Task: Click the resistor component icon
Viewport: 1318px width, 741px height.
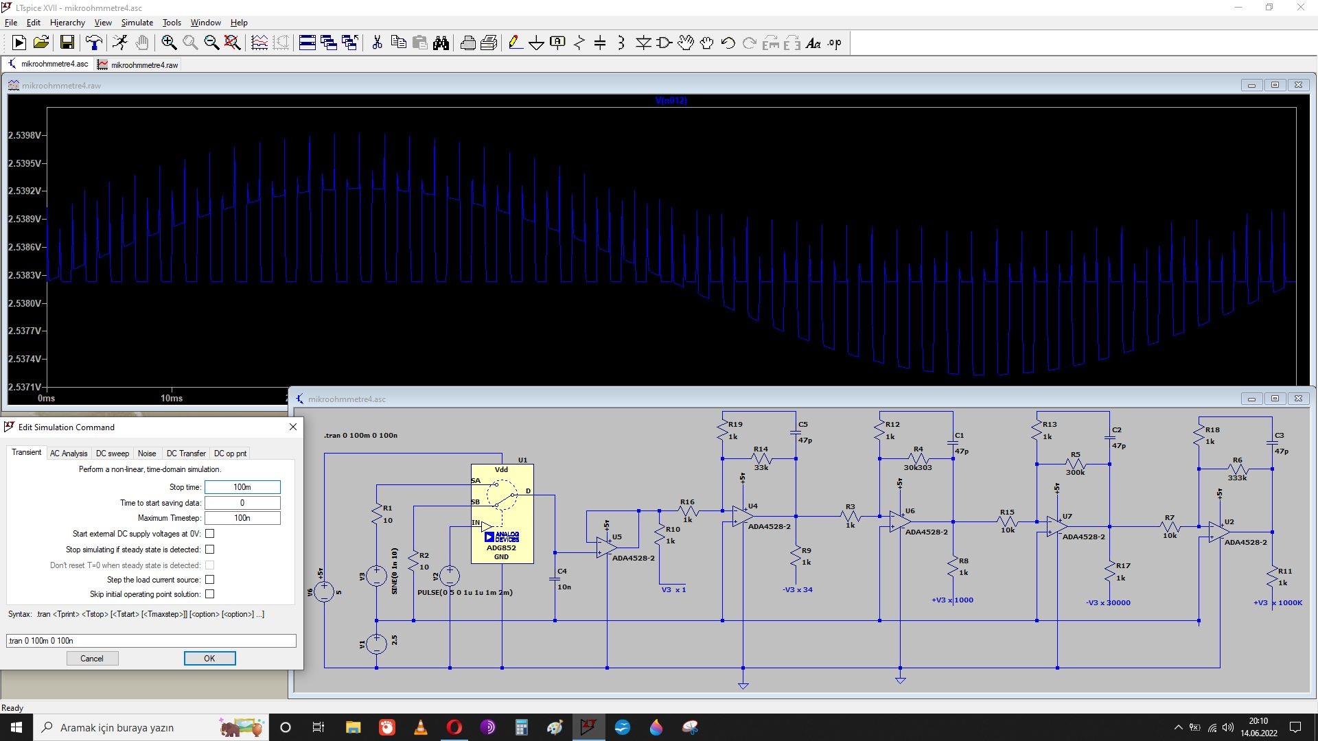Action: point(579,43)
